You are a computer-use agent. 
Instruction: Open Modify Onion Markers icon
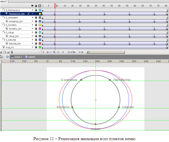[x=58, y=52]
